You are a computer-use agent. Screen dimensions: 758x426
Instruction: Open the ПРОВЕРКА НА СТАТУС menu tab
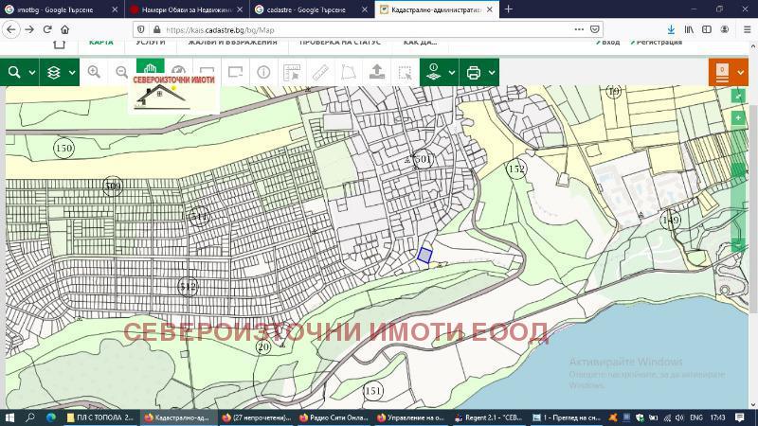[340, 42]
